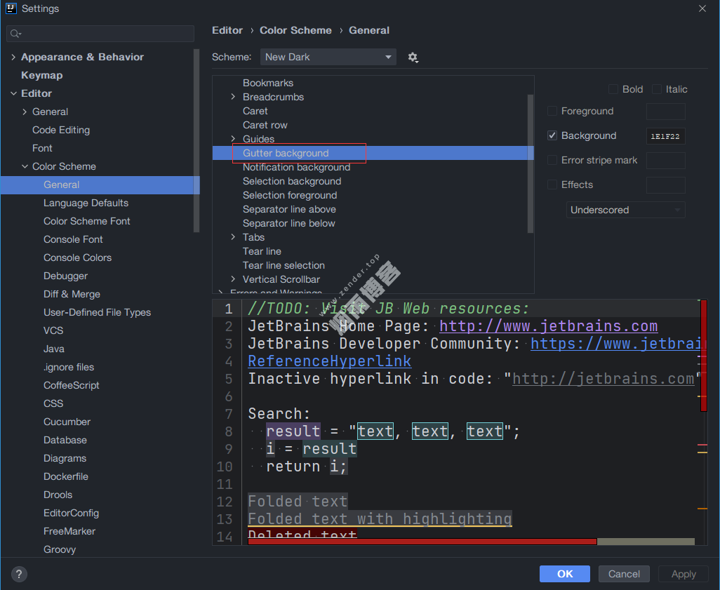Click the search magnifier icon in settings

tap(15, 34)
